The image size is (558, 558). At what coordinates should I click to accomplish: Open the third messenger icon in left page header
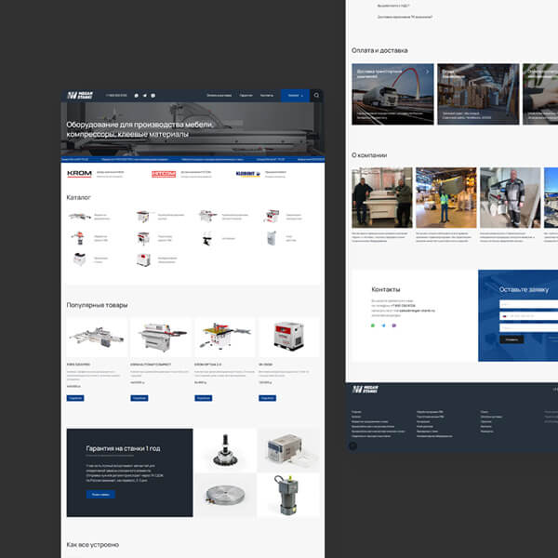pos(153,96)
